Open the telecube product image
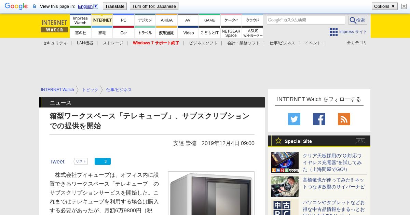Image resolution: width=410 pixels, height=215 pixels. pyautogui.click(x=211, y=193)
